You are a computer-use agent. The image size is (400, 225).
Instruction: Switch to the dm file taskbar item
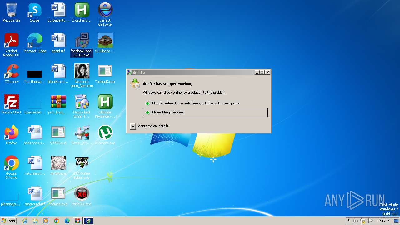point(88,221)
